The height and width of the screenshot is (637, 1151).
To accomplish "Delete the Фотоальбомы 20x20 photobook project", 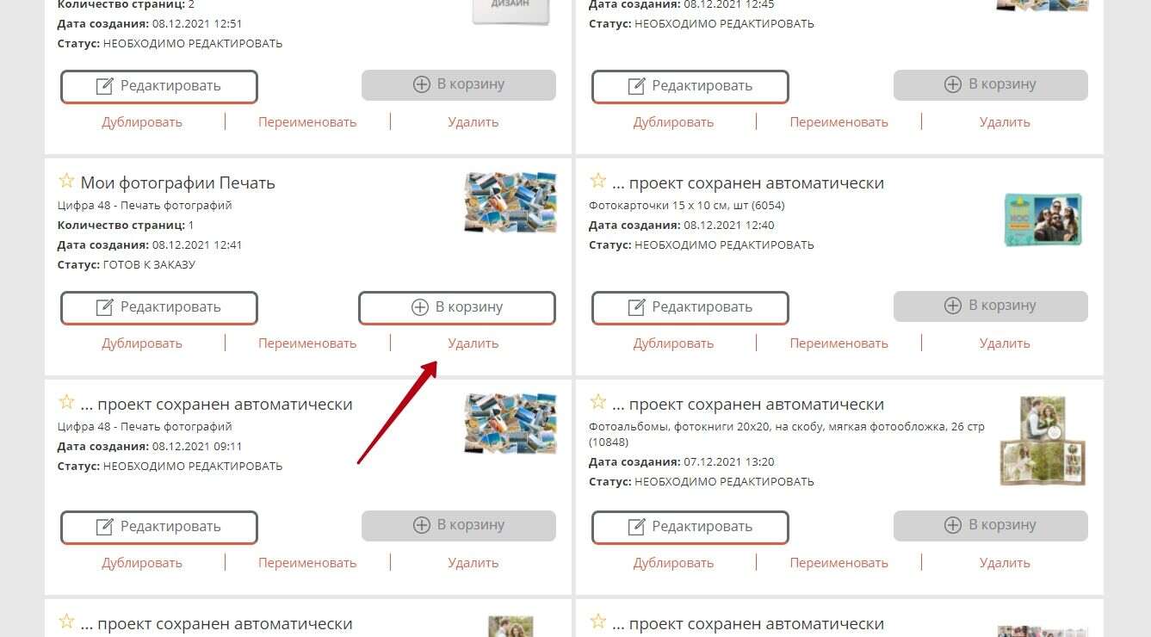I will coord(1005,563).
